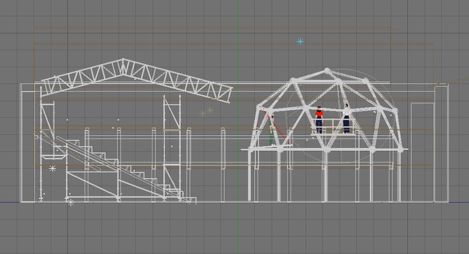The image size is (469, 254).
Task: Pick the tan star markers beside the truss end
Action: [206, 112]
